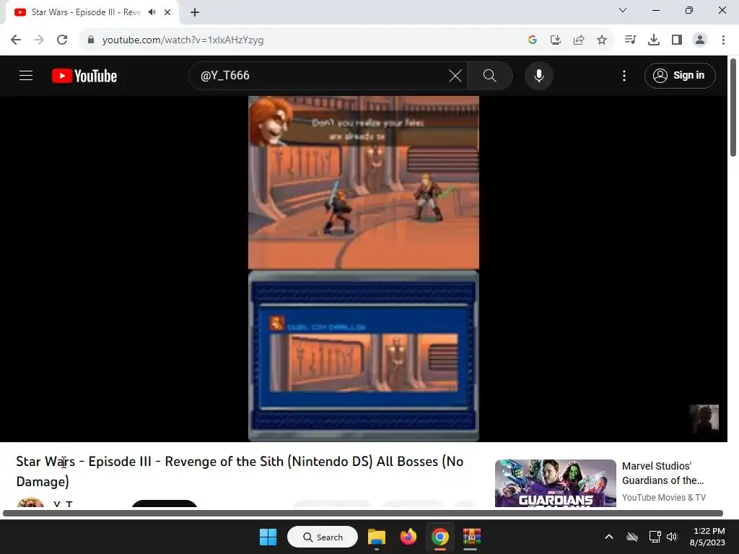Open File Explorer from taskbar

pyautogui.click(x=377, y=537)
